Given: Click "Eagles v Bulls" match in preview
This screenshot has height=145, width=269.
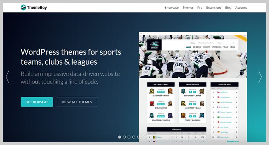Looking at the screenshot, I should (x=161, y=108).
